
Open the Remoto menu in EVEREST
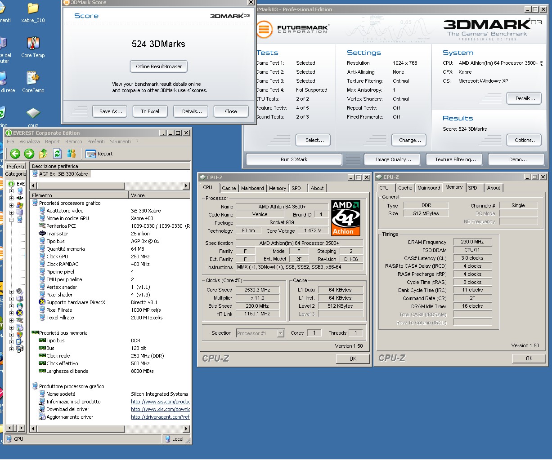(74, 142)
